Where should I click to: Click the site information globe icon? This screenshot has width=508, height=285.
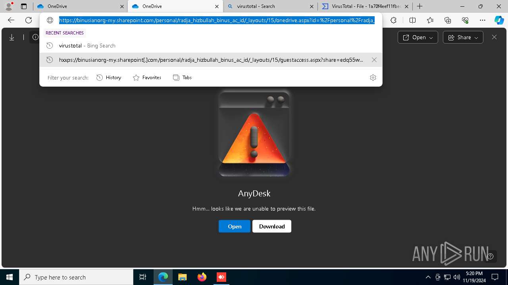pyautogui.click(x=50, y=20)
